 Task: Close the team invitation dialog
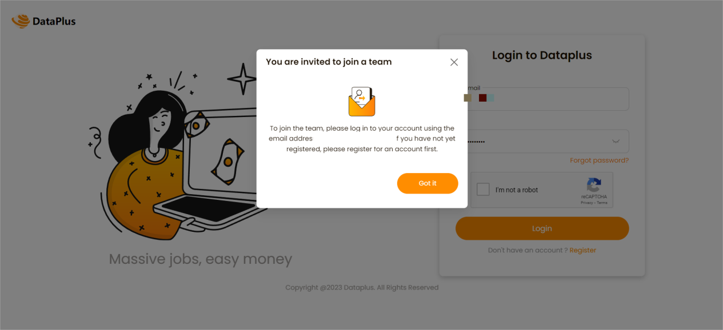click(x=454, y=62)
